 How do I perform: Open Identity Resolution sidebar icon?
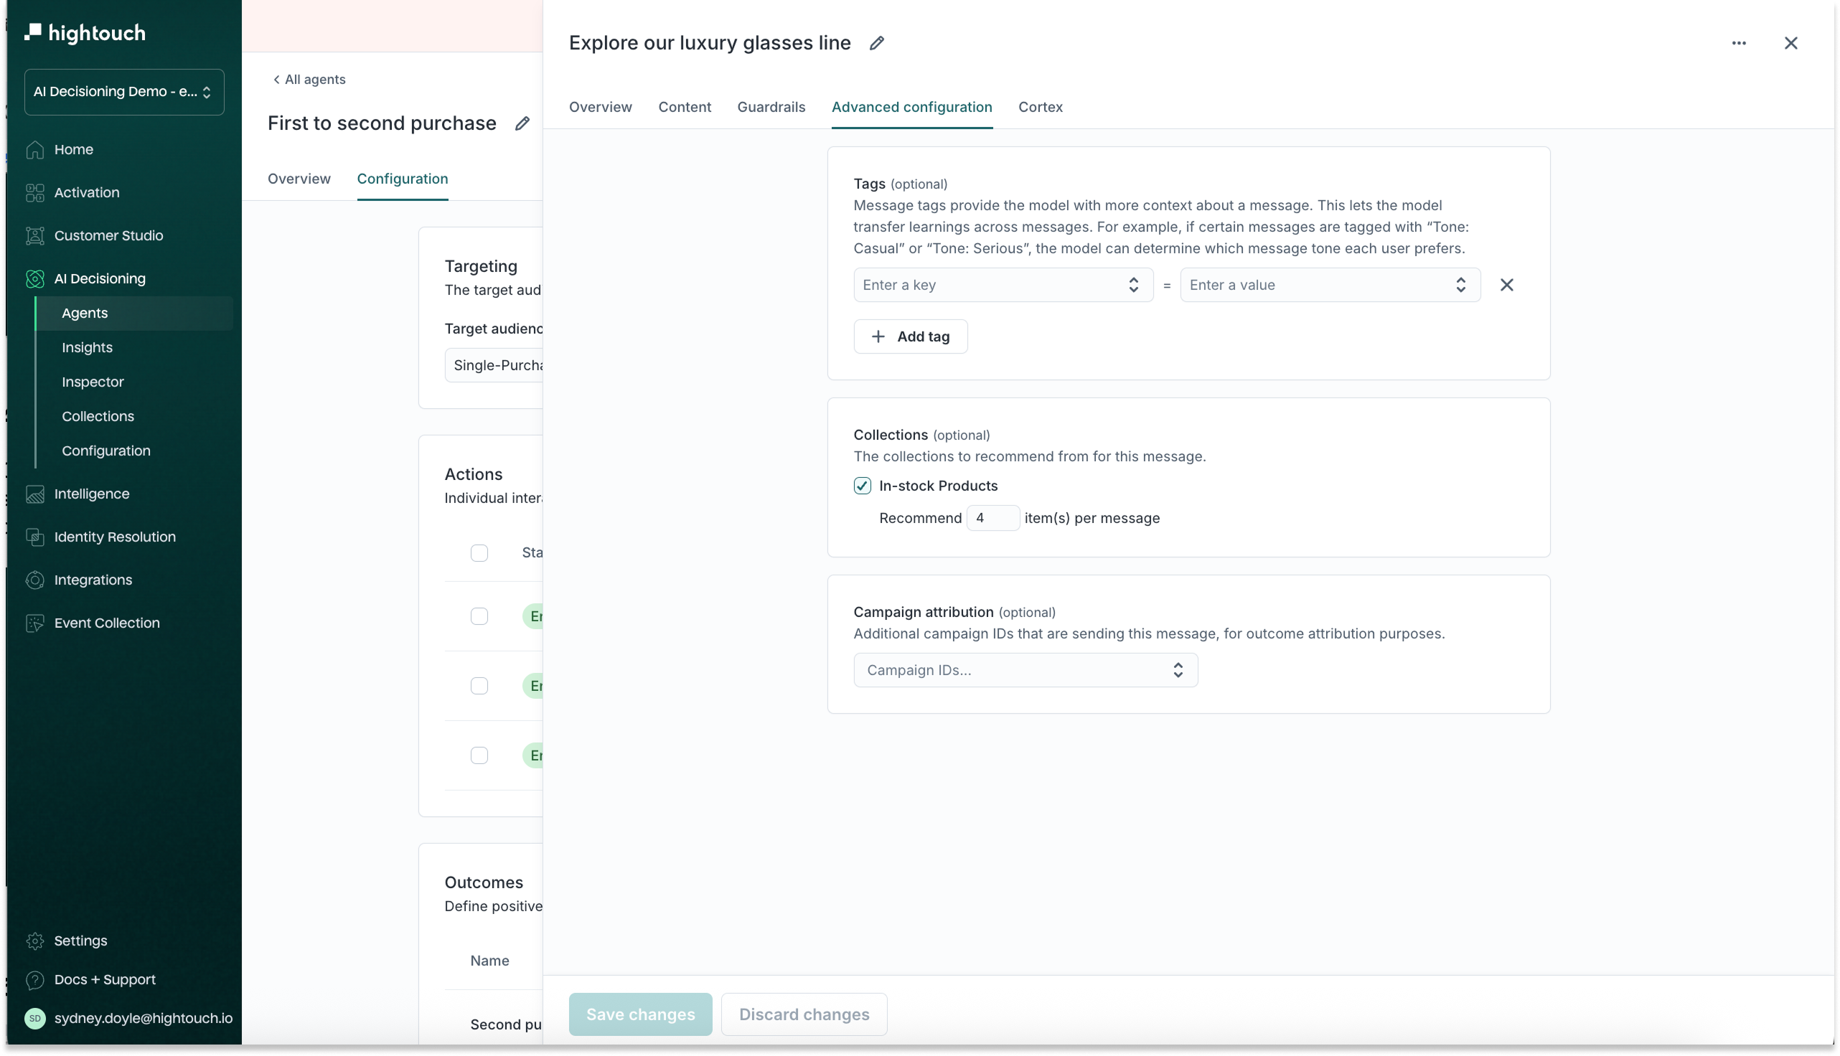35,537
